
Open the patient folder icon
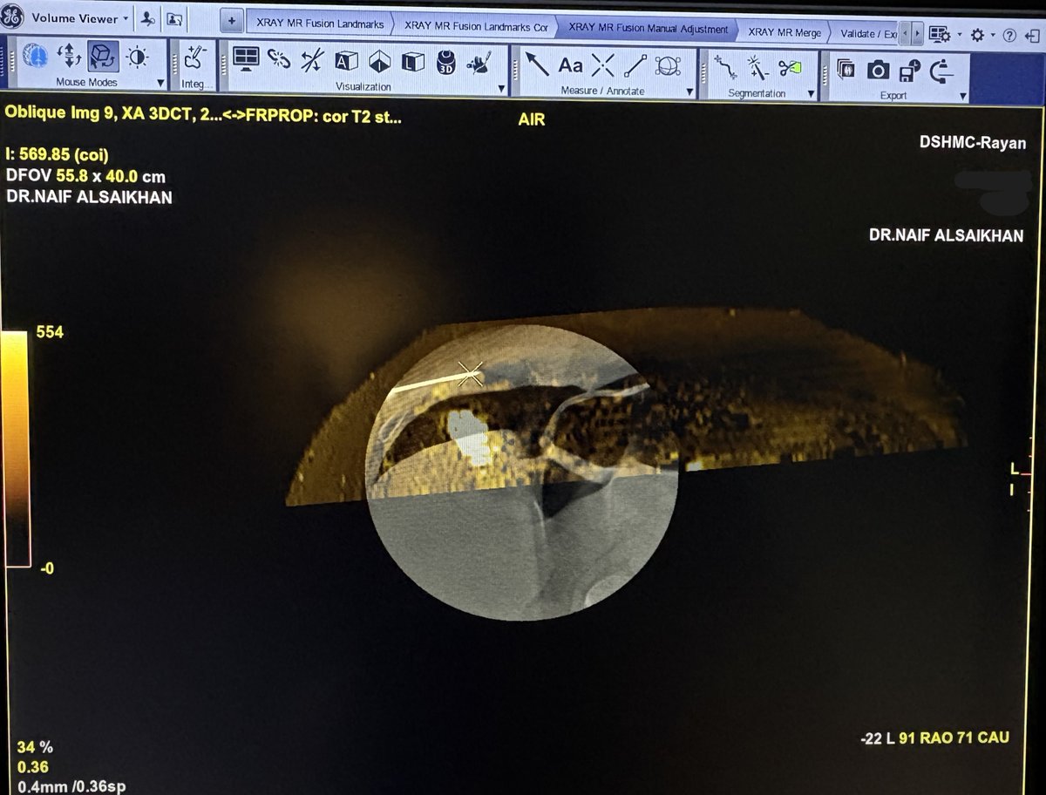[175, 18]
